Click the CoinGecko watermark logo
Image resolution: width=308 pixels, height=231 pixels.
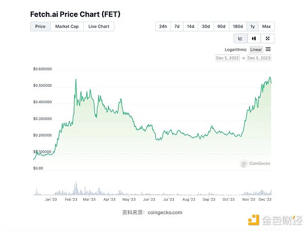click(x=255, y=164)
